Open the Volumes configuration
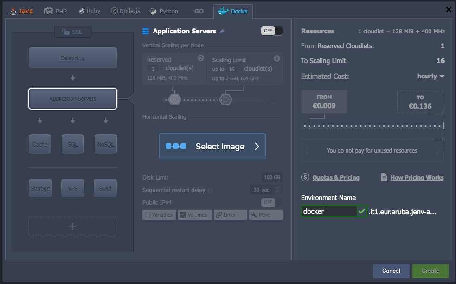This screenshot has width=456, height=284. (x=195, y=214)
